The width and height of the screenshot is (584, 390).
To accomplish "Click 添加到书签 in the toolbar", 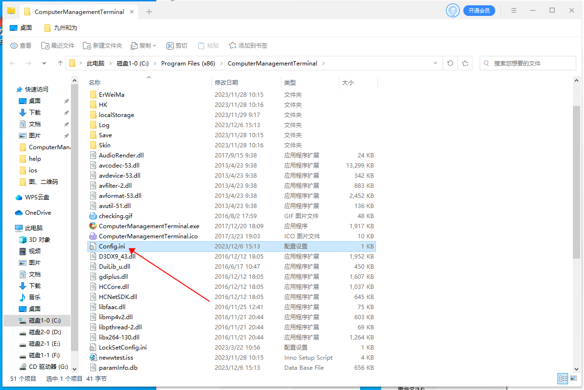I will (x=248, y=46).
